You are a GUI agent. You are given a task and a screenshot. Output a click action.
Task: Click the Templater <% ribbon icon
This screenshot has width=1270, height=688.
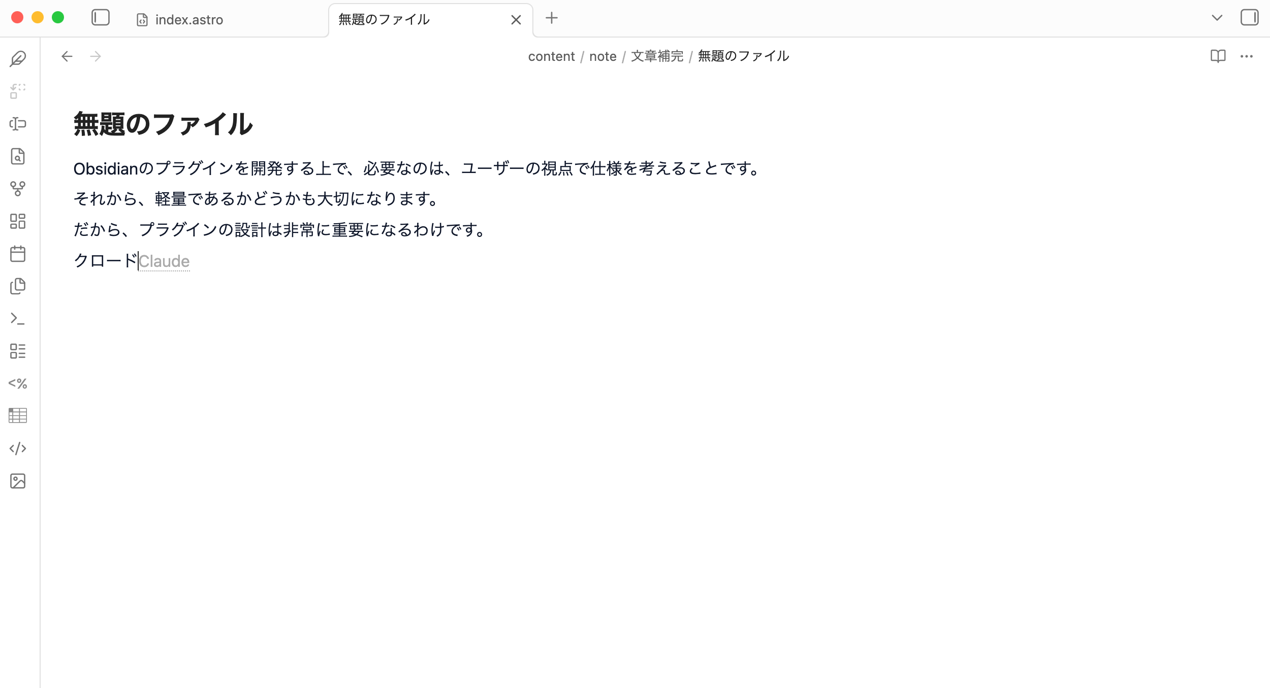(18, 384)
